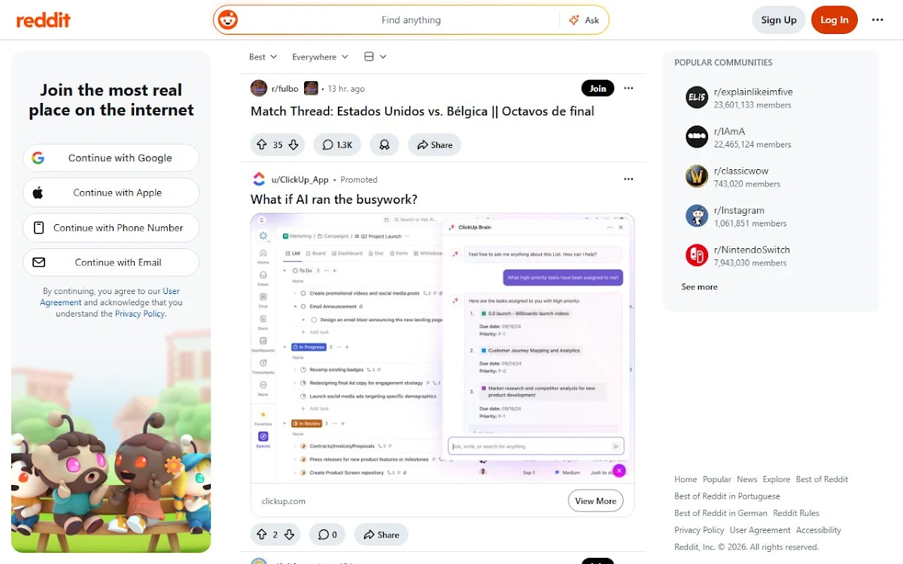Give an award to Match Thread post

click(x=385, y=144)
